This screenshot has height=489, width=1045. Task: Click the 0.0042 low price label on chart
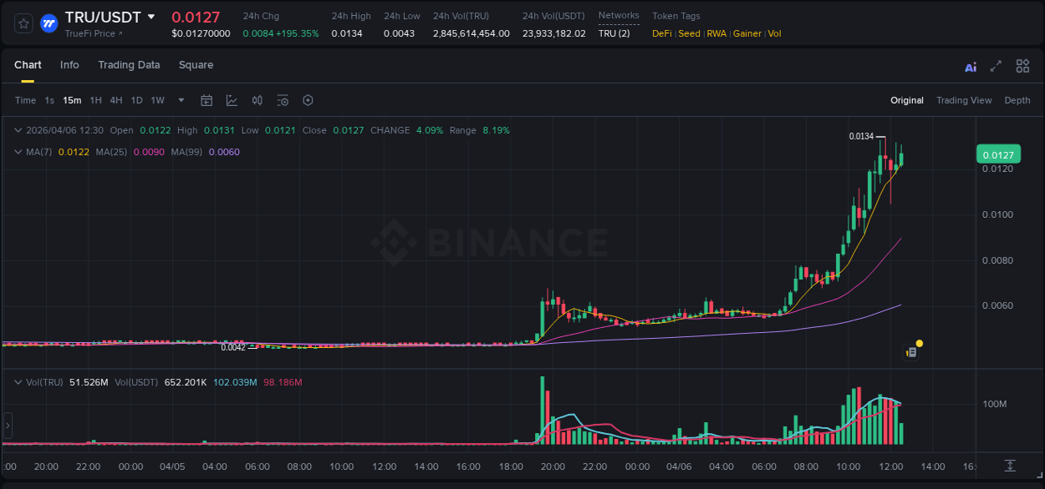pos(233,347)
